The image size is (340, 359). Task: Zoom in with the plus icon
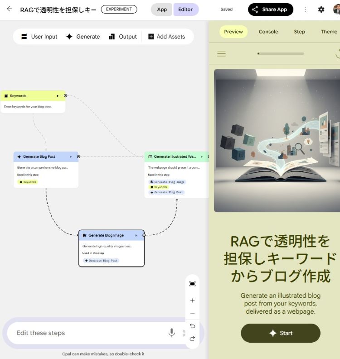pyautogui.click(x=192, y=301)
